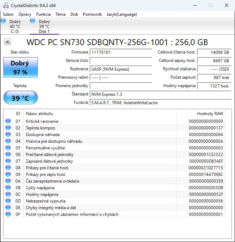
Task: Open the Súbor menu
Action: coord(8,14)
